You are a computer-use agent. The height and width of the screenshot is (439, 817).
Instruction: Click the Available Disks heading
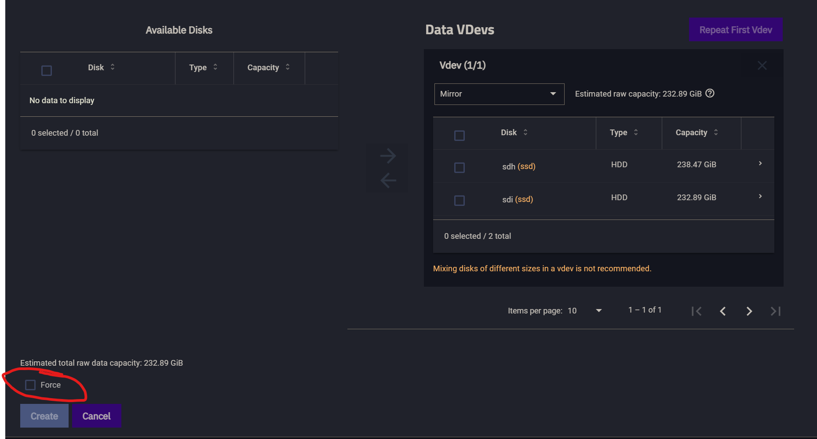coord(179,30)
